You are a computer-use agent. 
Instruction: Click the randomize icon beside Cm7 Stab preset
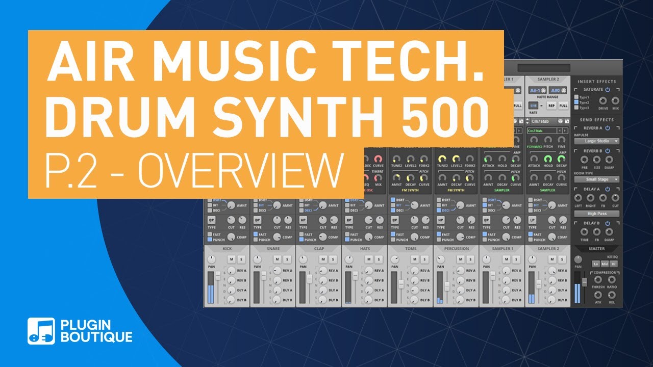coord(560,121)
